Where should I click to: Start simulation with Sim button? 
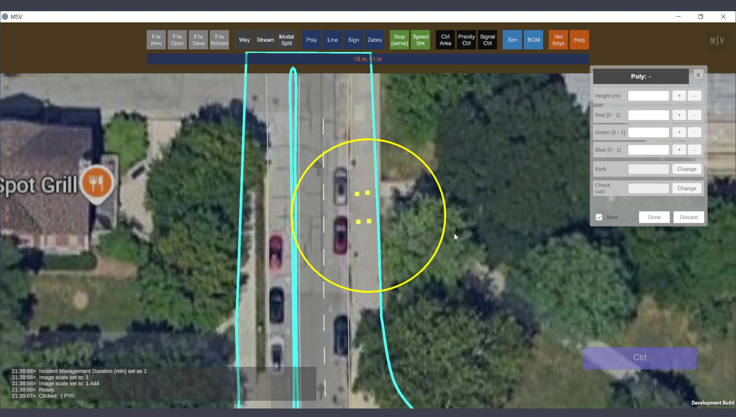(x=512, y=40)
